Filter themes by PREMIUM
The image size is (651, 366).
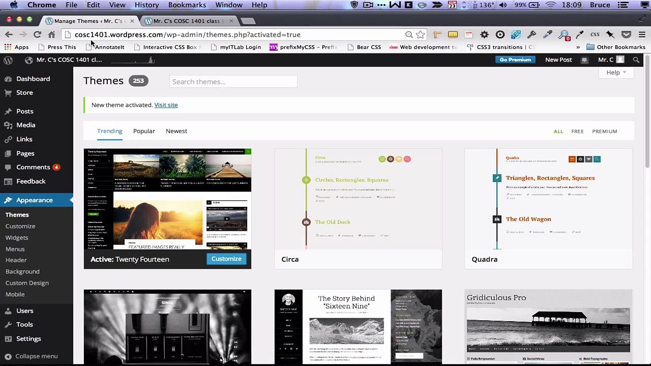tap(604, 131)
